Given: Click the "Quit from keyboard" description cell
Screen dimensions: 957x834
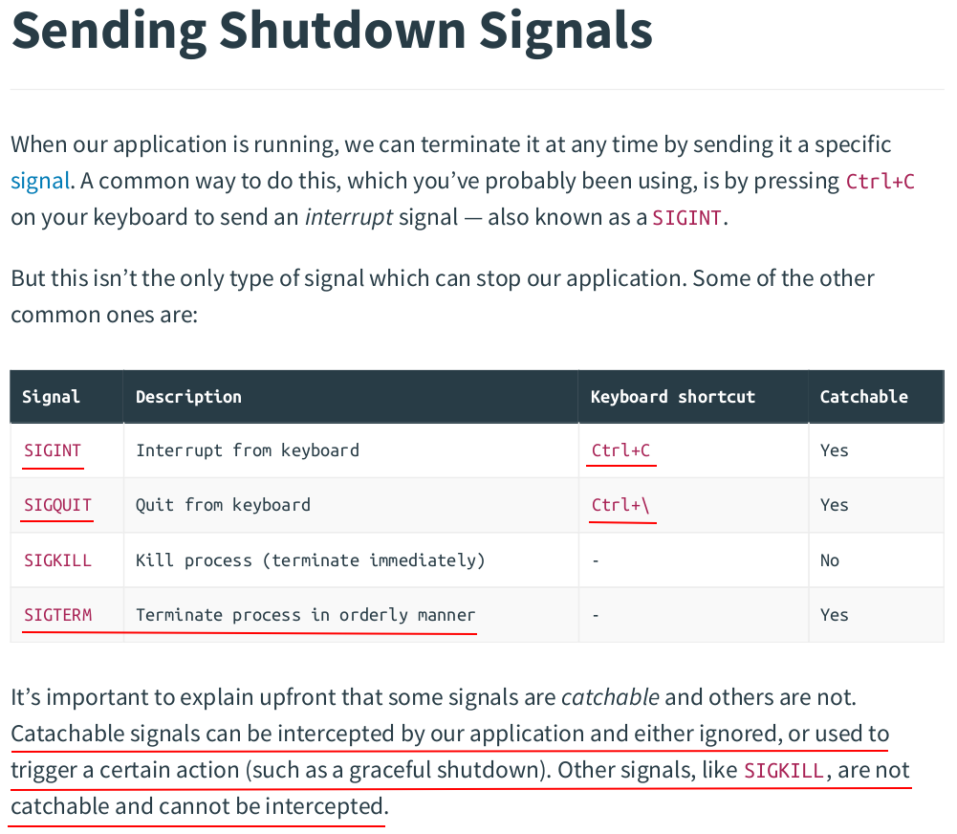Looking at the screenshot, I should click(223, 505).
